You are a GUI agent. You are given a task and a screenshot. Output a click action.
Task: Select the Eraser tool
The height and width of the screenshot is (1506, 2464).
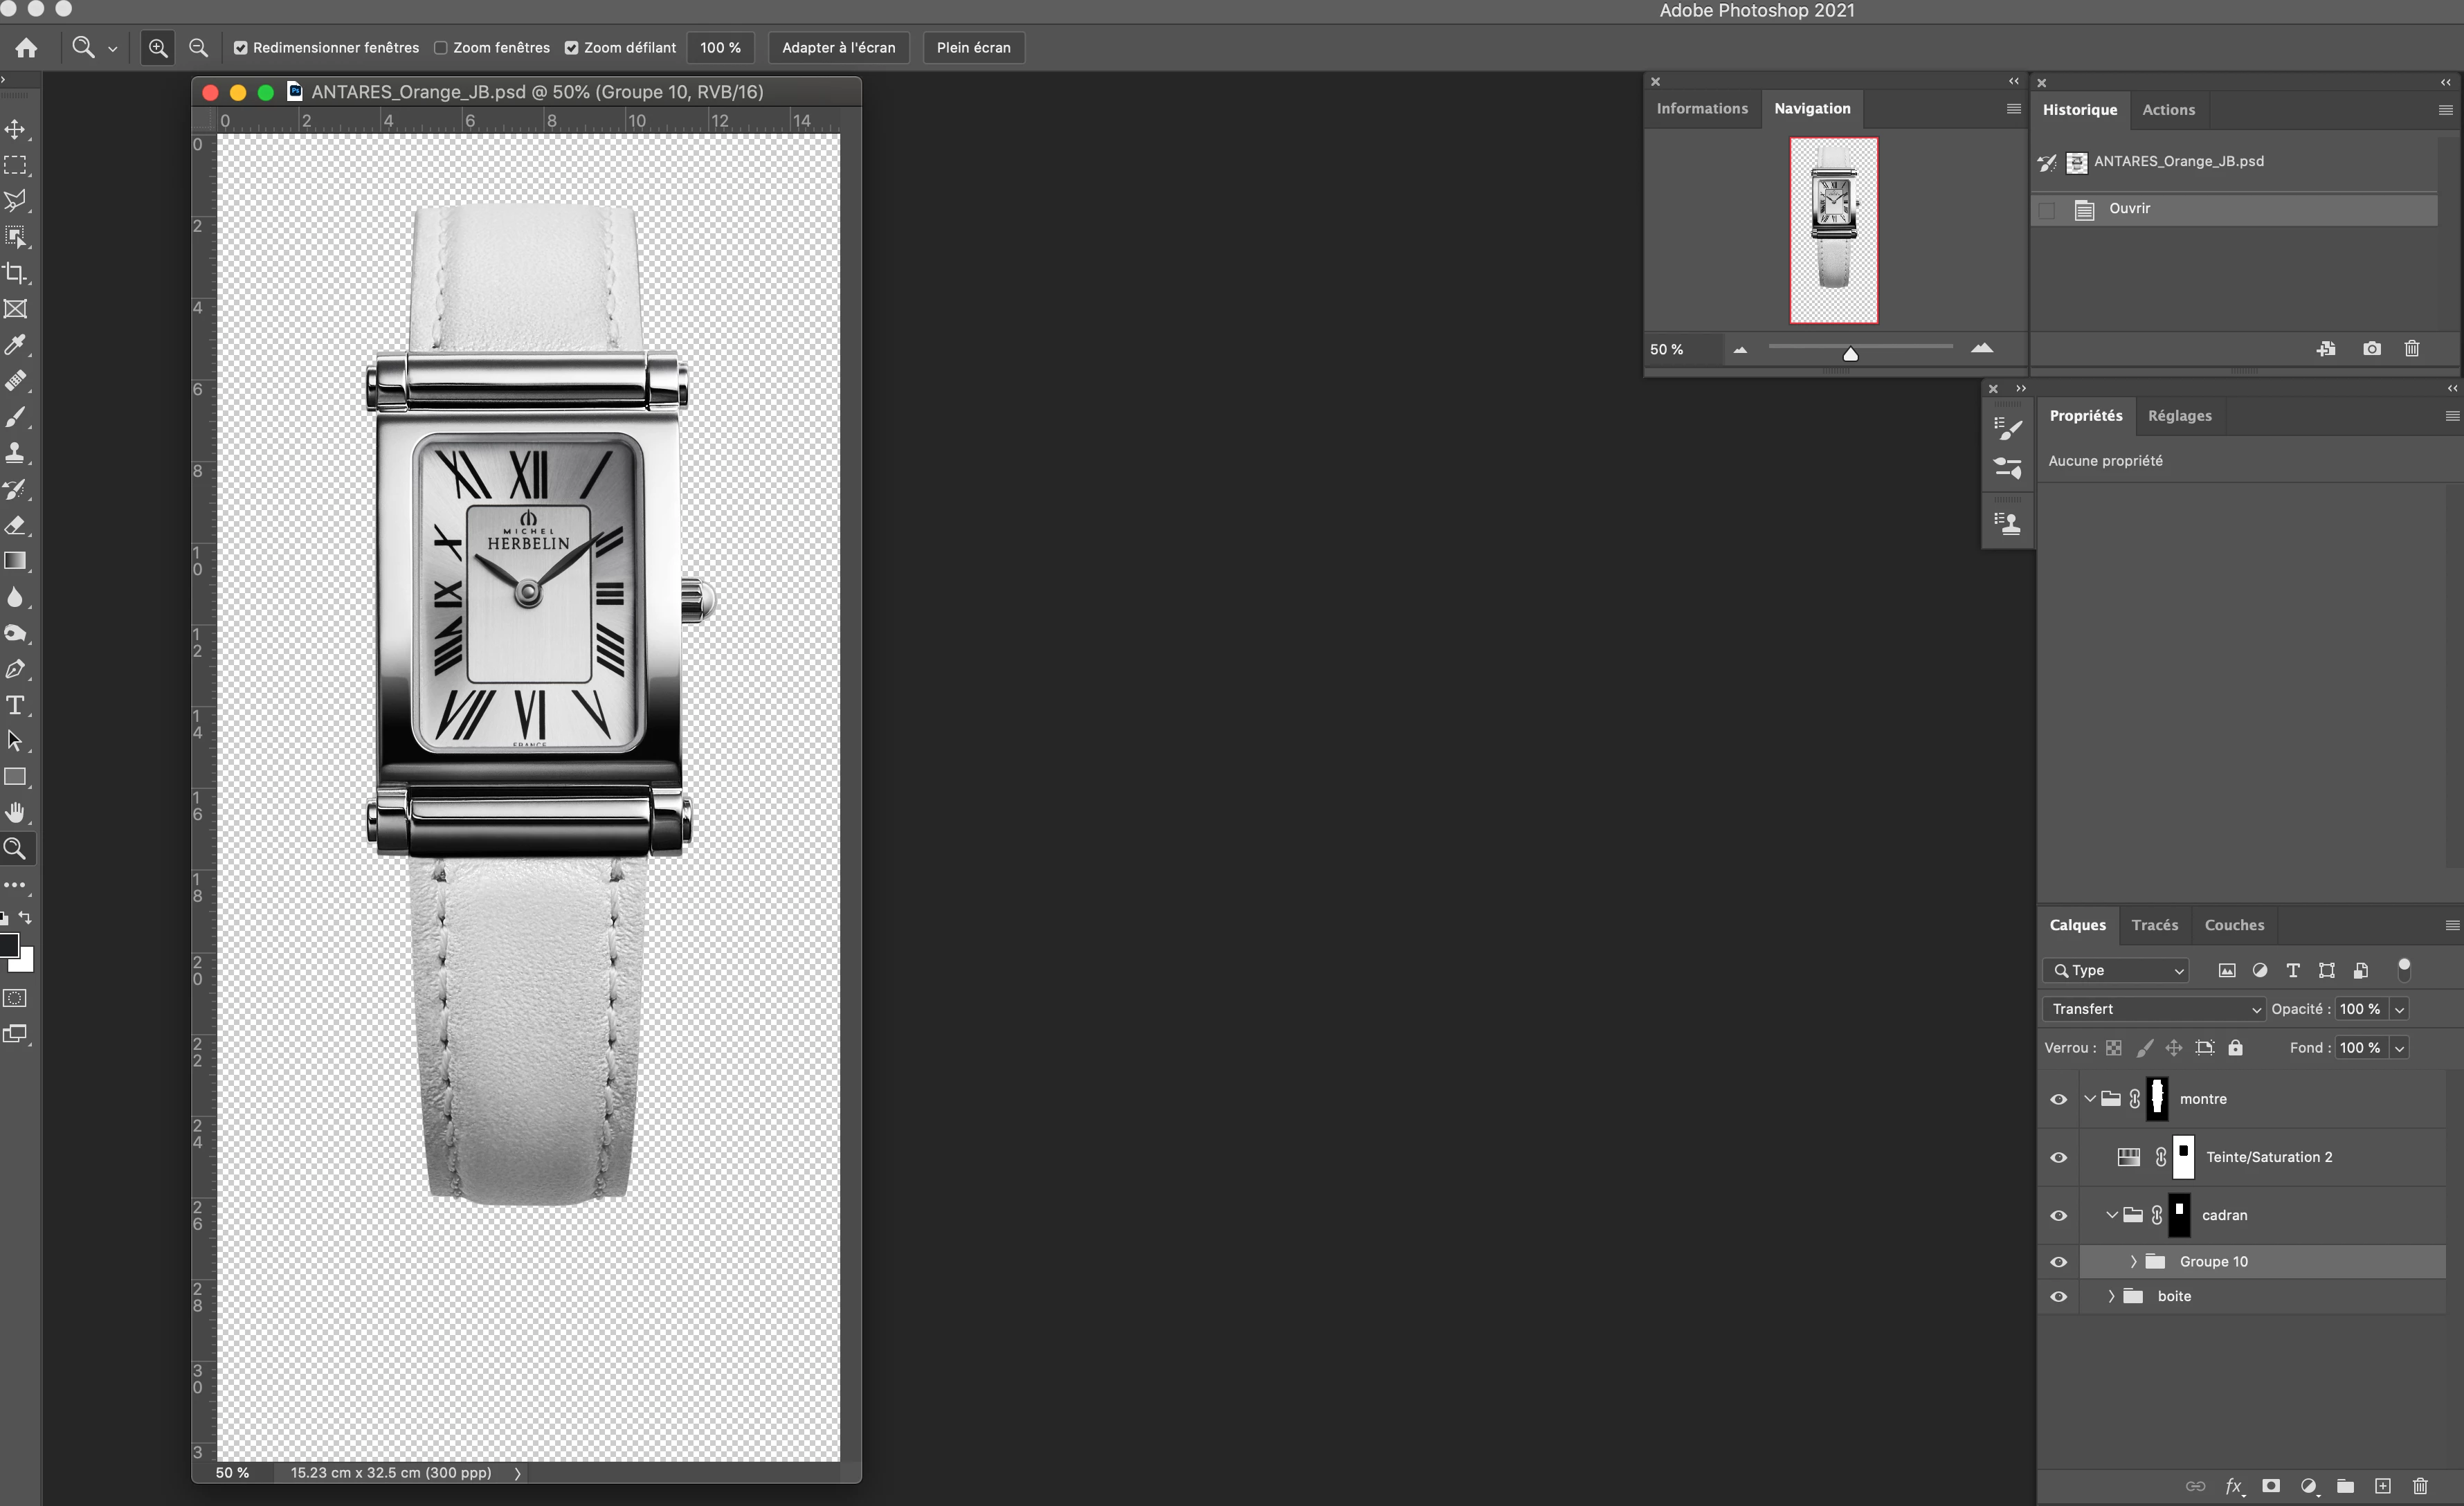(x=15, y=525)
